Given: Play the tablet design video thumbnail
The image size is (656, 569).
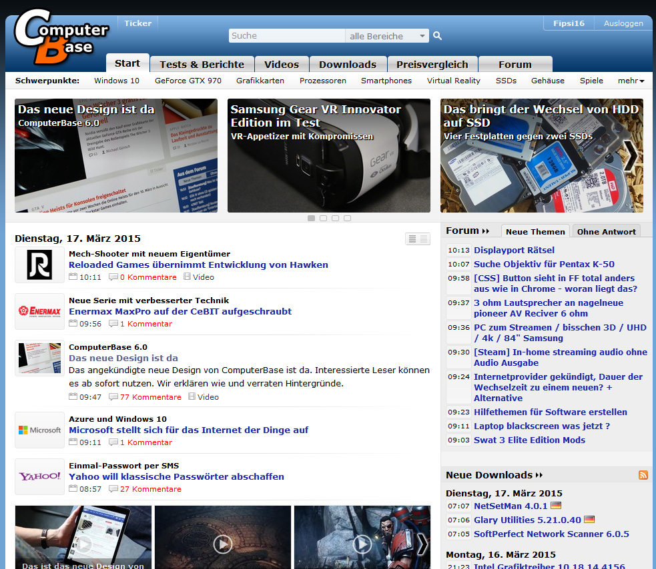Looking at the screenshot, I should 83,544.
